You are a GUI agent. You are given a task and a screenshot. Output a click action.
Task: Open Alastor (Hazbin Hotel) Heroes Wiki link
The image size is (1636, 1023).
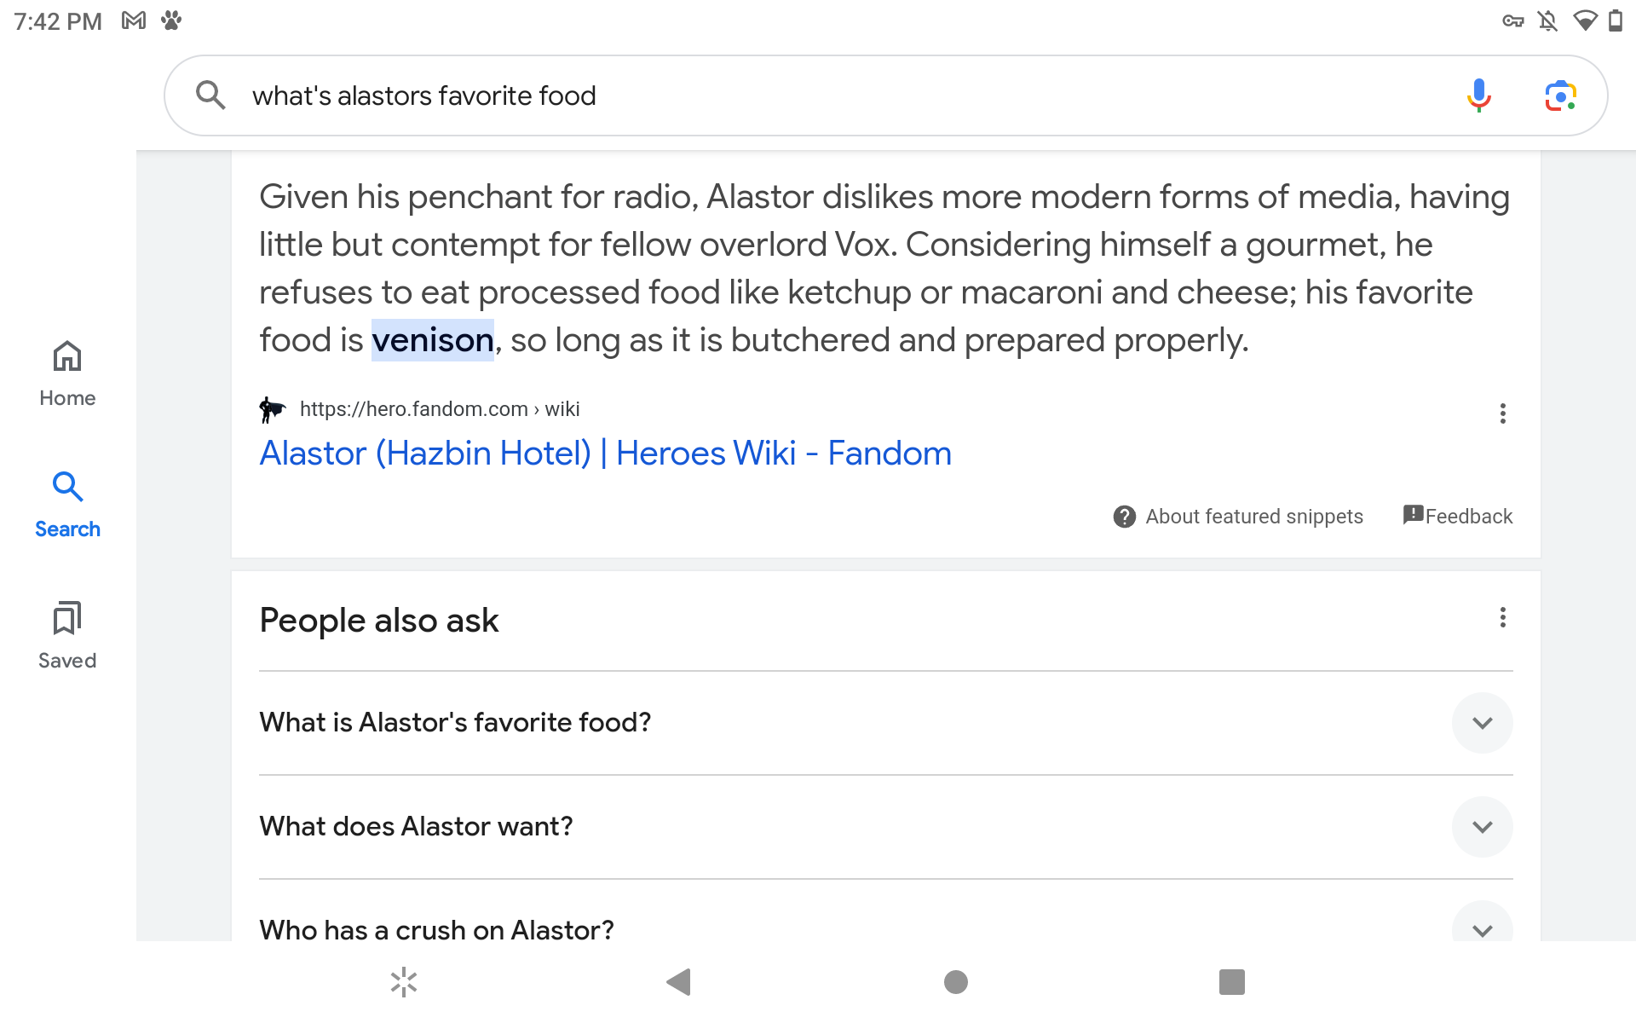click(605, 454)
